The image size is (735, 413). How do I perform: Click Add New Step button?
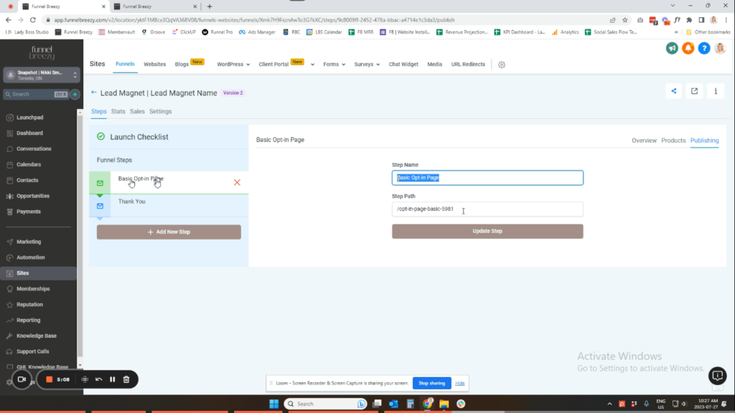click(169, 232)
